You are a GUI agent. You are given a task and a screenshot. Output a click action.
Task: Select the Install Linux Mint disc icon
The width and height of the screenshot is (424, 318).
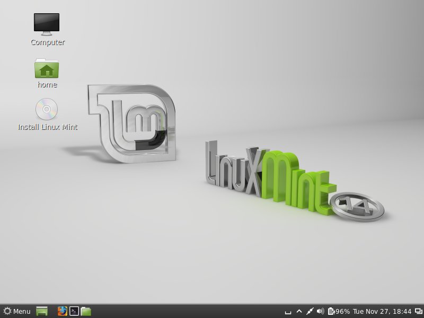tap(47, 109)
